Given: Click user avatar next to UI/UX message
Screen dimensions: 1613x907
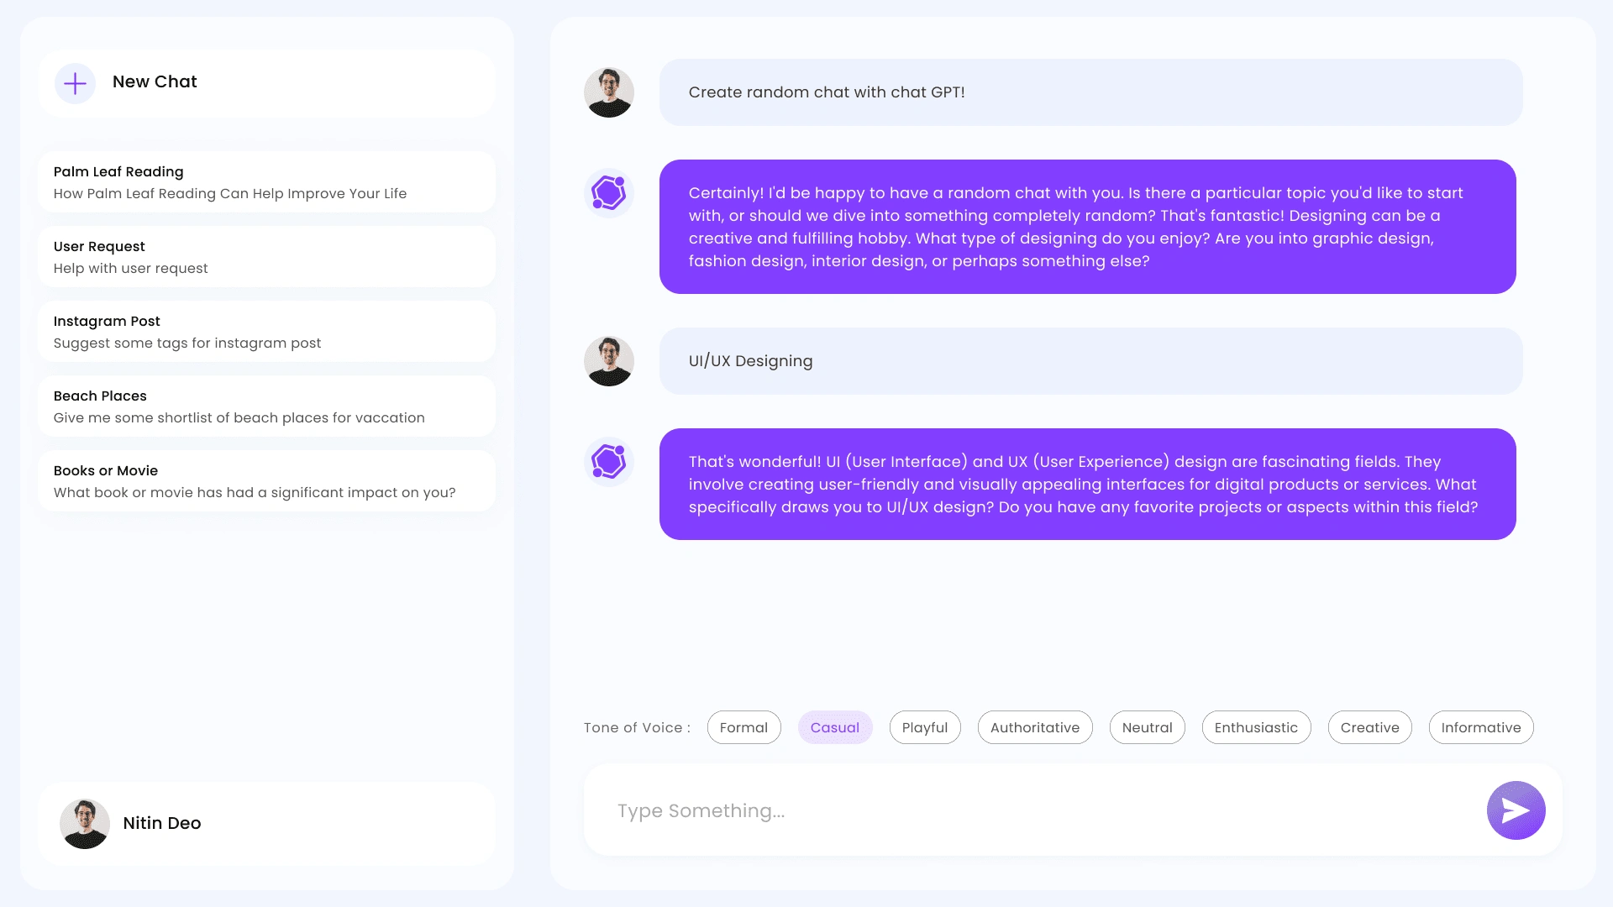Looking at the screenshot, I should point(608,361).
